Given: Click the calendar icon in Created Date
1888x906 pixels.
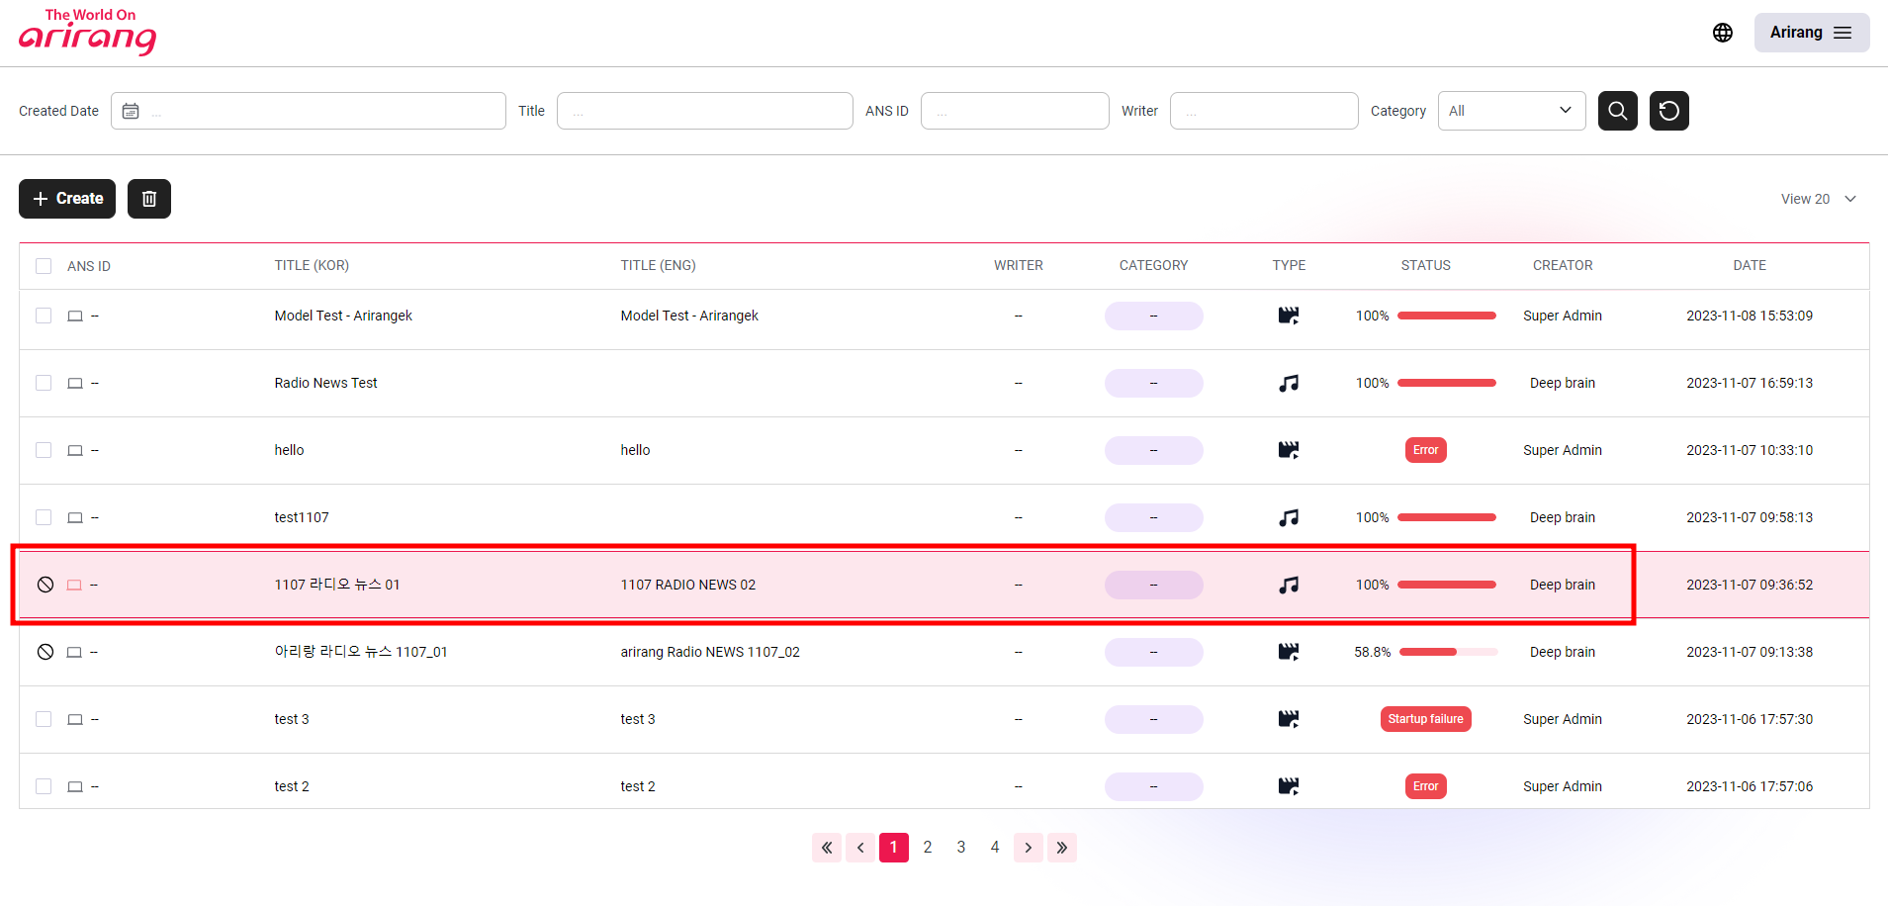Looking at the screenshot, I should tap(131, 111).
